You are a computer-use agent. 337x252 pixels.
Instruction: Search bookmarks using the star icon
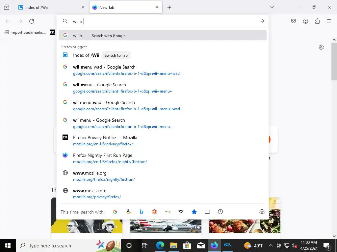(x=194, y=212)
